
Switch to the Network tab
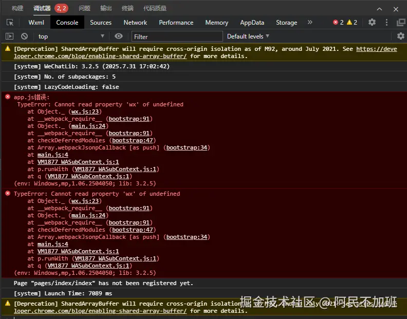135,23
